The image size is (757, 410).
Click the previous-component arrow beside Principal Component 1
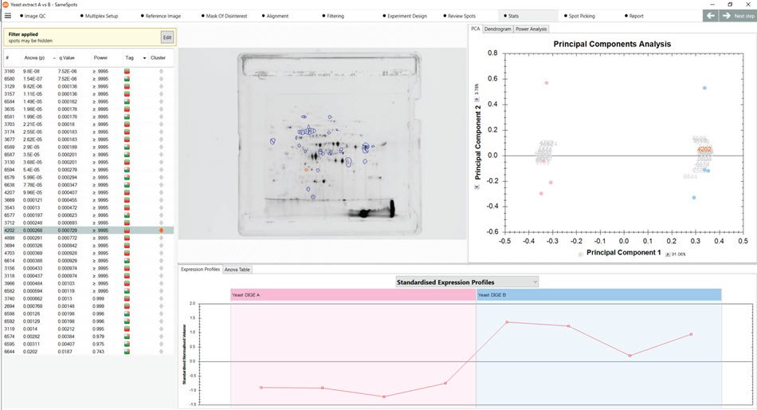click(581, 254)
